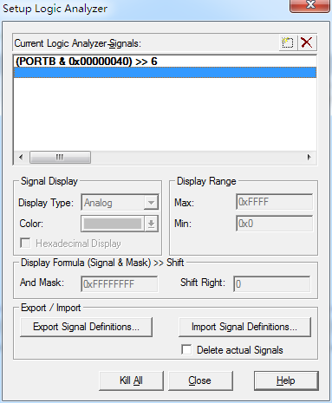The width and height of the screenshot is (332, 403).
Task: Click the red X delete-signal icon
Action: (x=307, y=42)
